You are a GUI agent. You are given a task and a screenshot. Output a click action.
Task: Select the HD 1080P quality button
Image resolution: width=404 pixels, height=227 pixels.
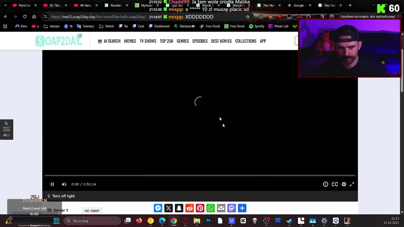pos(92,211)
